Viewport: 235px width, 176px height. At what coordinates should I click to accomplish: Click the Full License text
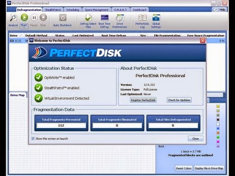click(150, 89)
